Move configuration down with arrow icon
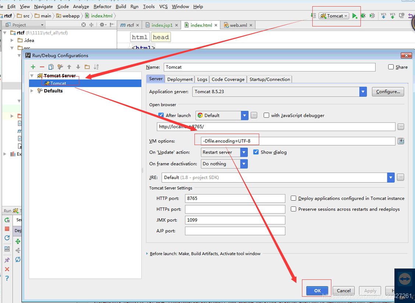 78,67
